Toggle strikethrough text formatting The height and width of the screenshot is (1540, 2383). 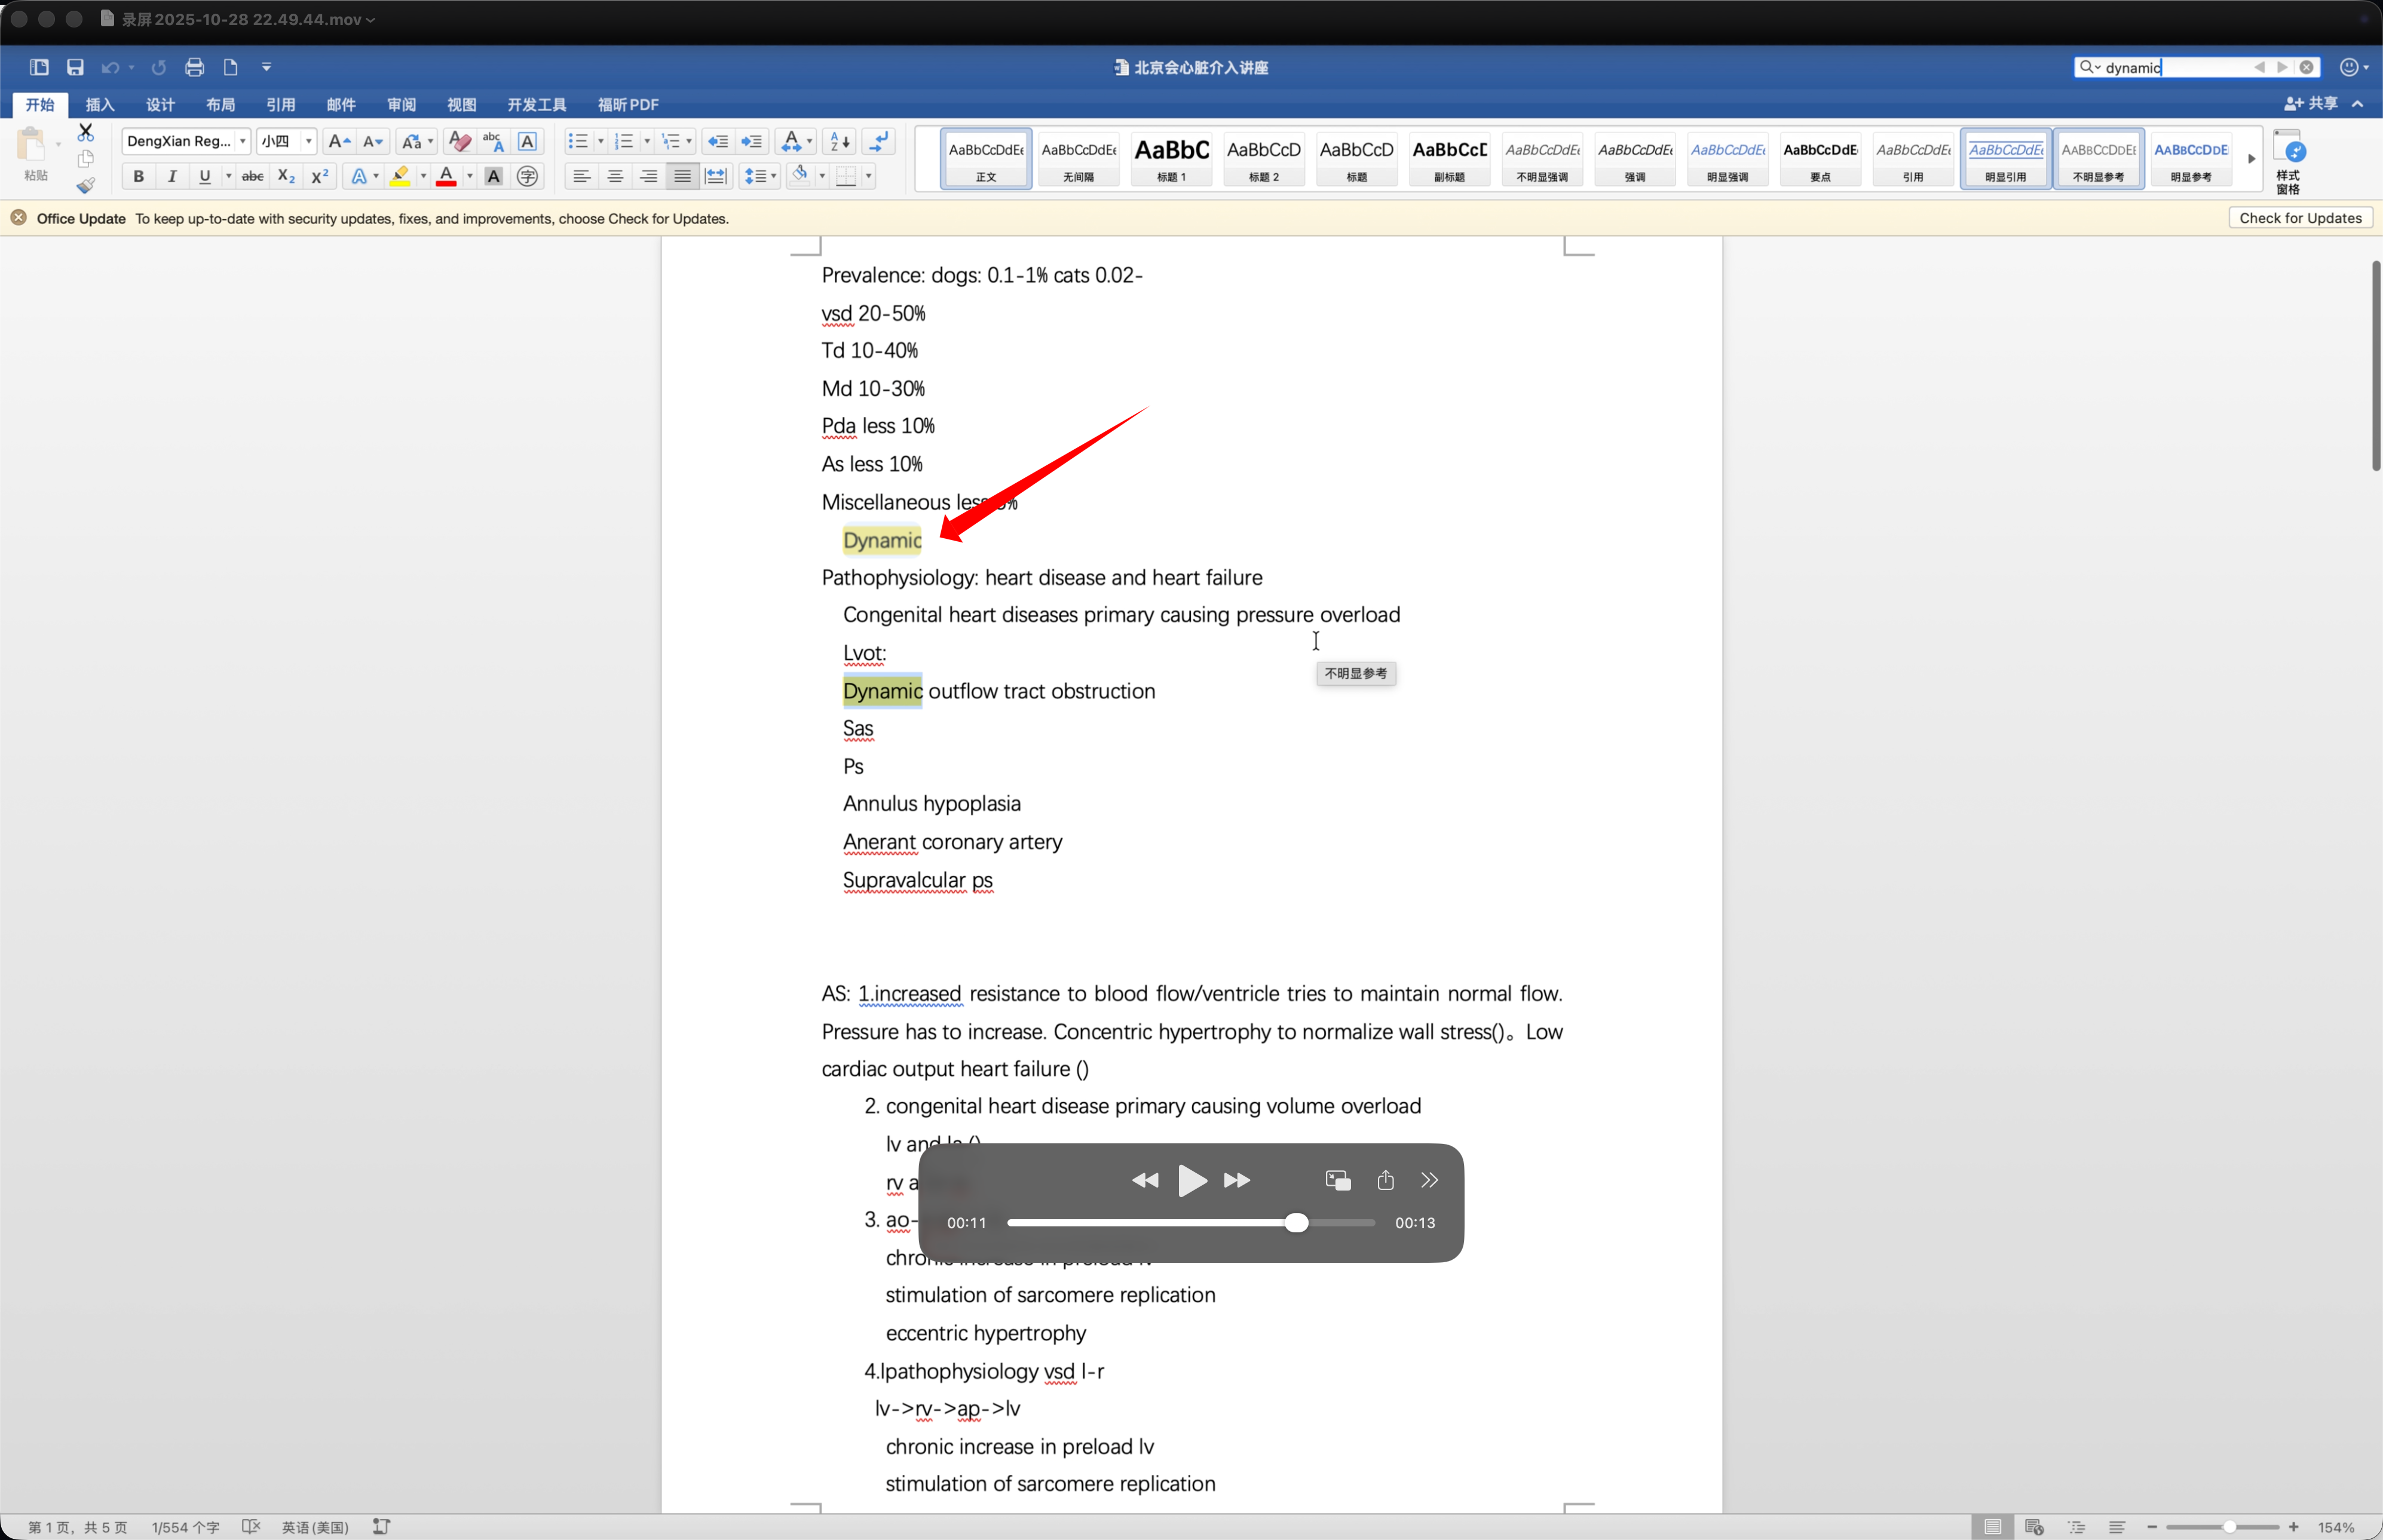(252, 177)
